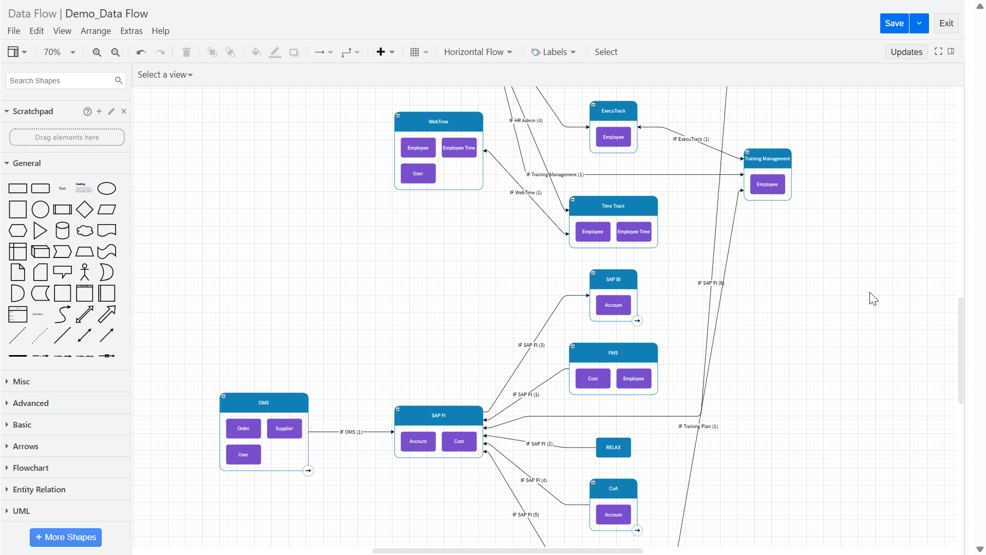
Task: Click the Undo arrow icon
Action: click(141, 52)
